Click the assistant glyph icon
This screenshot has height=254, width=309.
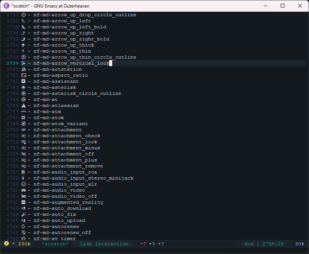coord(23,81)
